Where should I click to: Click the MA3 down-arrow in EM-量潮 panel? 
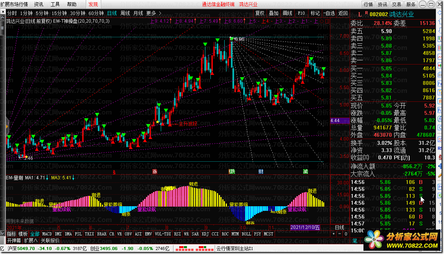coord(73,178)
